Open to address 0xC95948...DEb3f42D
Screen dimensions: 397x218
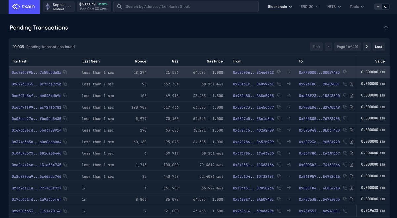pyautogui.click(x=320, y=130)
